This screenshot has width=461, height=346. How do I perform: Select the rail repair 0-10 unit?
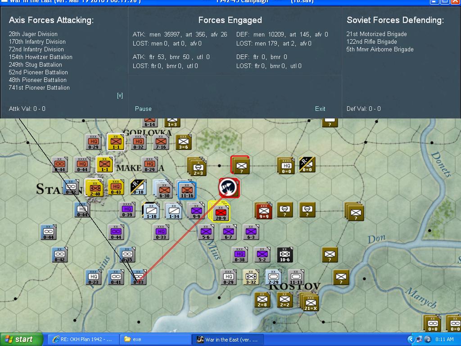click(x=138, y=187)
